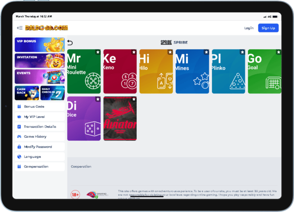Image resolution: width=294 pixels, height=212 pixels.
Task: Open the Compensation menu item
Action: (x=40, y=167)
